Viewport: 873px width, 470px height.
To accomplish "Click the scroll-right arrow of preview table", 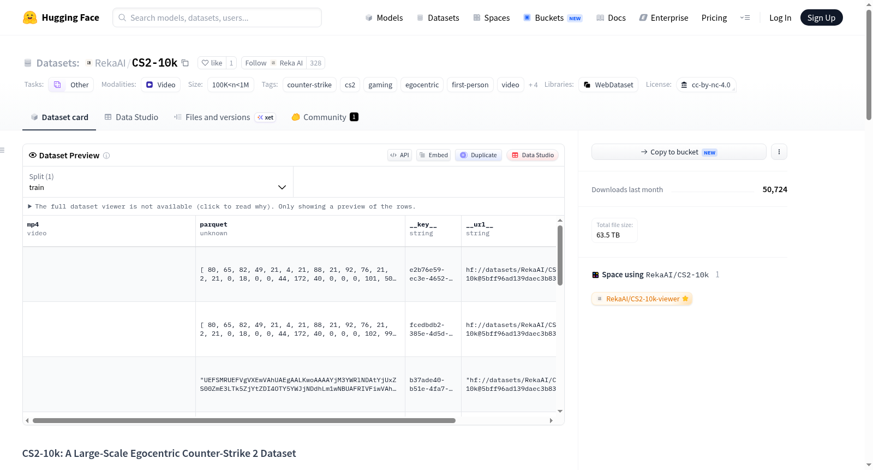I will point(551,420).
